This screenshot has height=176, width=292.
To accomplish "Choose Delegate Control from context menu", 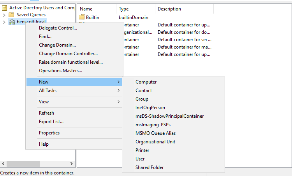I will [x=74, y=28].
